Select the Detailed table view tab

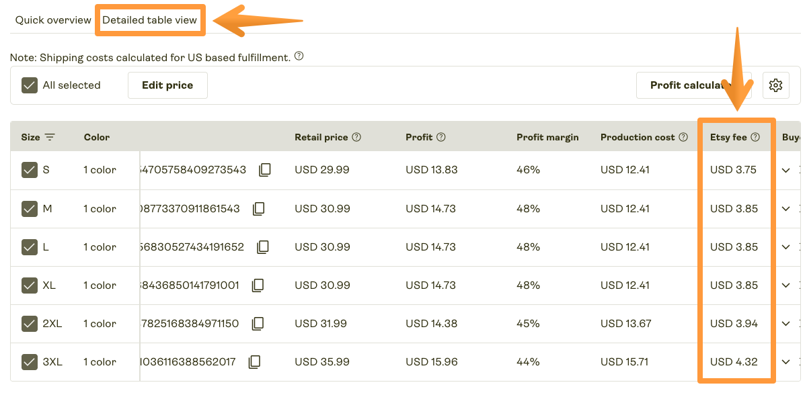pos(149,19)
